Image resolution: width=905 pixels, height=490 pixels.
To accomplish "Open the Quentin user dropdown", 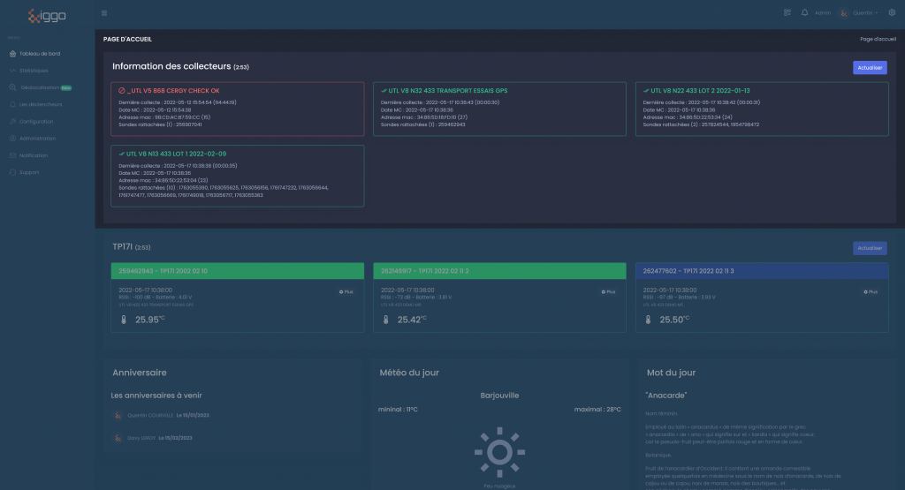I will [857, 13].
